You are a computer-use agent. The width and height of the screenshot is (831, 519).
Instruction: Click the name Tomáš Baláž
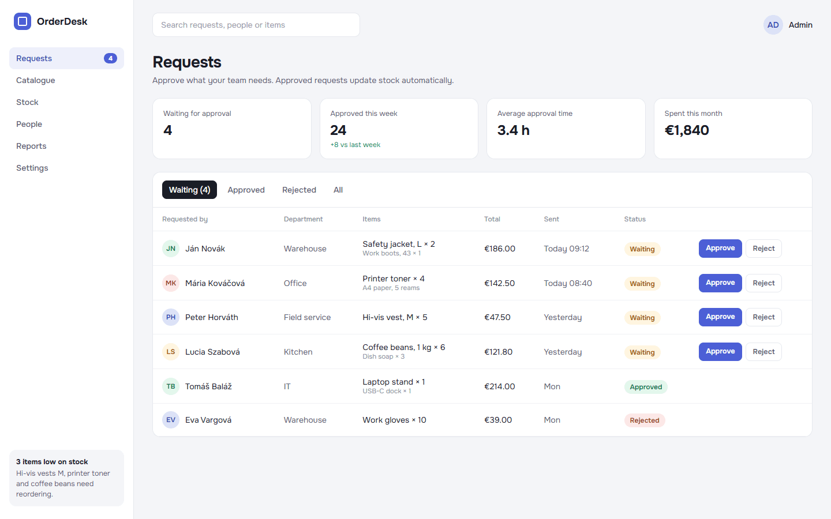click(208, 386)
